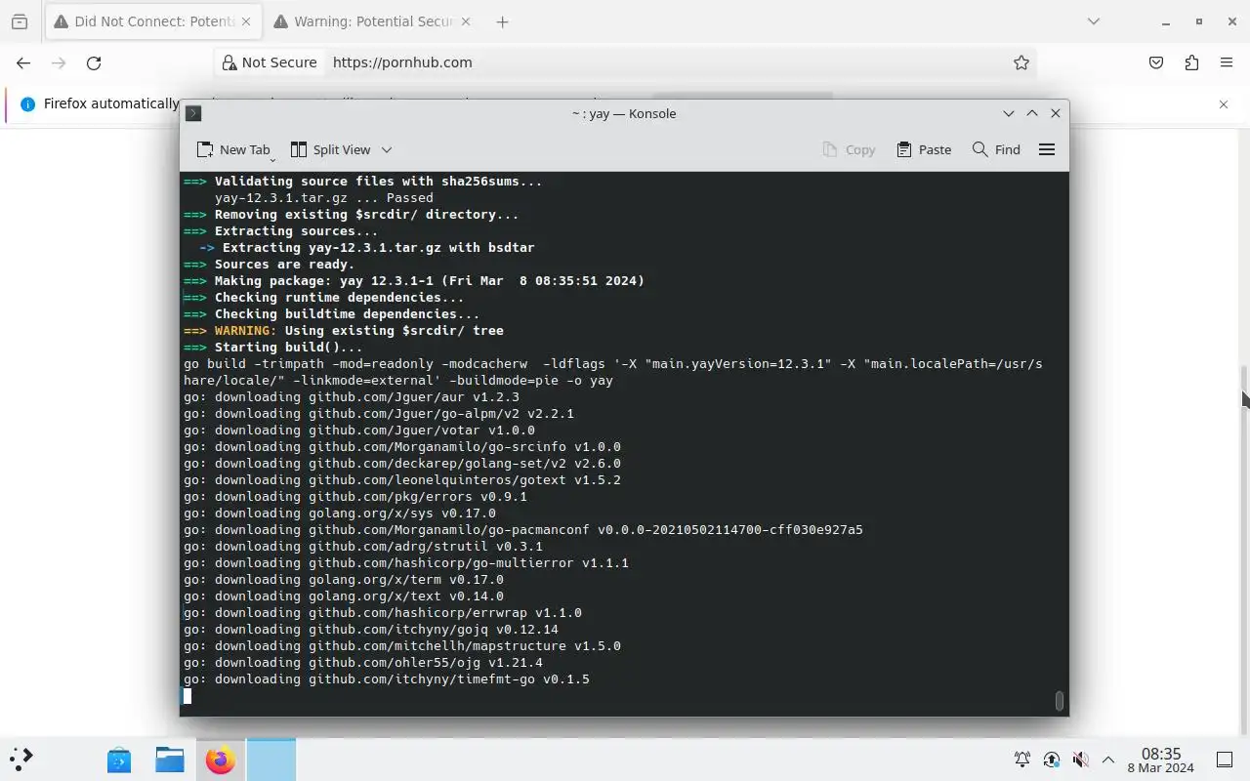The image size is (1250, 781).
Task: Open Discover software center in taskbar
Action: coord(119,760)
